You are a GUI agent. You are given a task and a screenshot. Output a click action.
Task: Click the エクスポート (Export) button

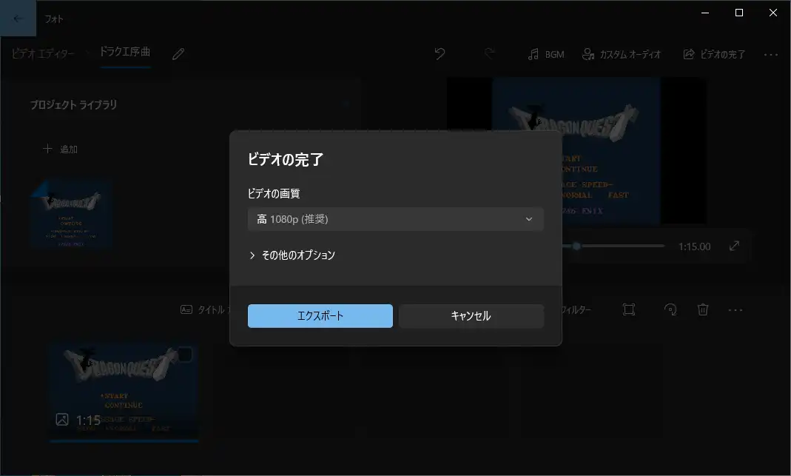(320, 315)
